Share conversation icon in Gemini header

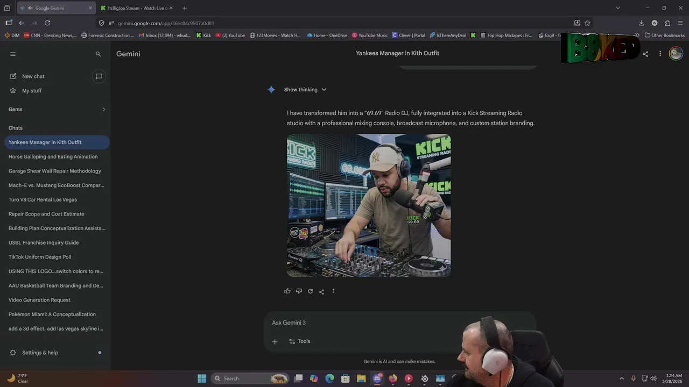645,54
